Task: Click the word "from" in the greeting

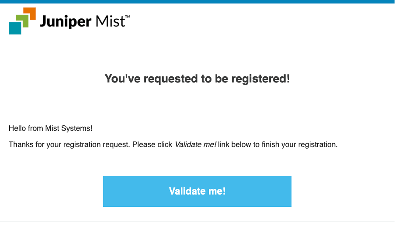Action: coord(36,129)
